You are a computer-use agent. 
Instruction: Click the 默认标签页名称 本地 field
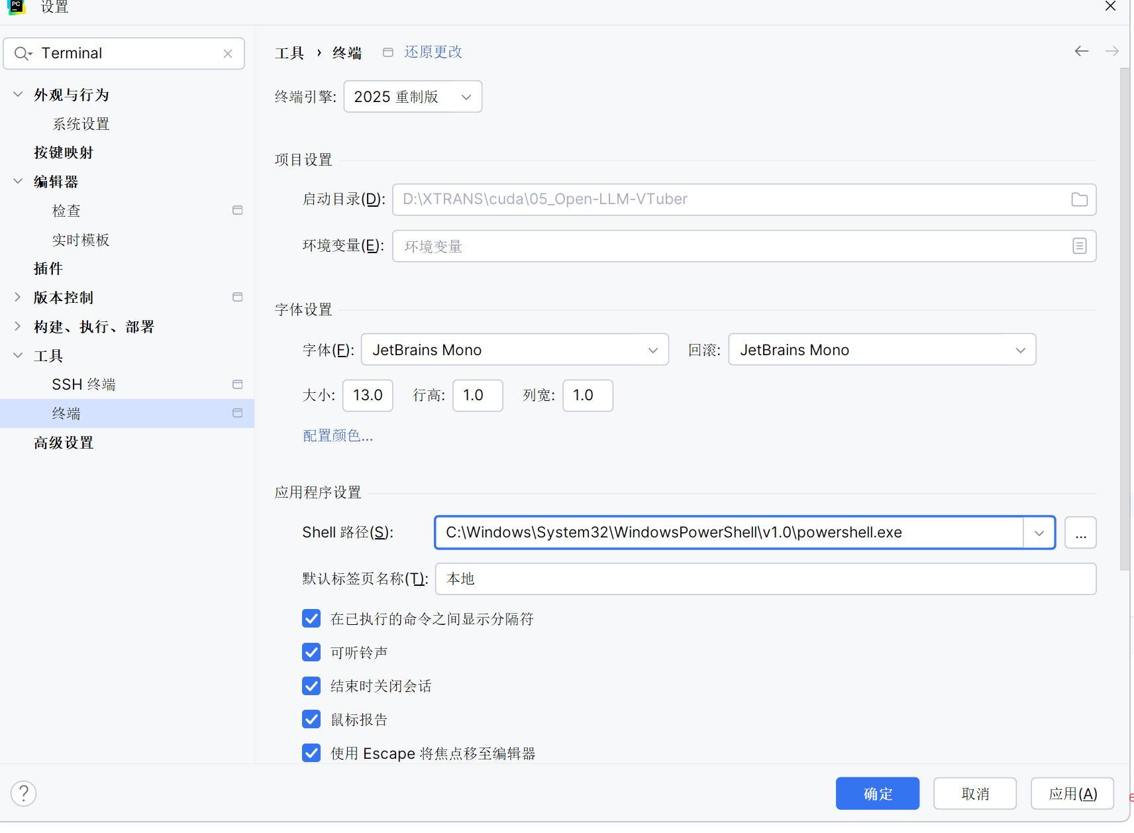[766, 579]
